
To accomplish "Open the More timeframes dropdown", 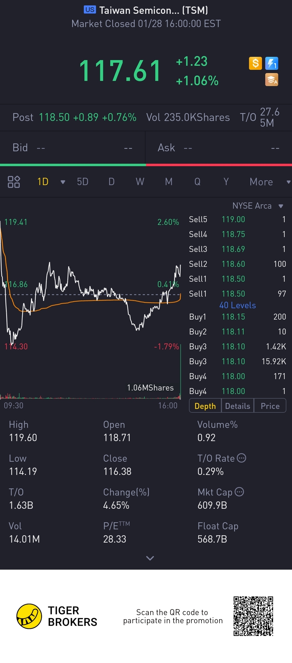I will (270, 182).
